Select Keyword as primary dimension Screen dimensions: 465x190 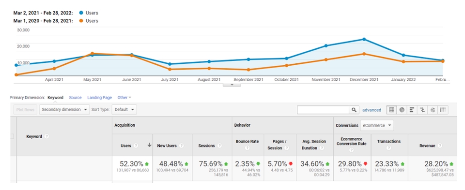pos(55,97)
